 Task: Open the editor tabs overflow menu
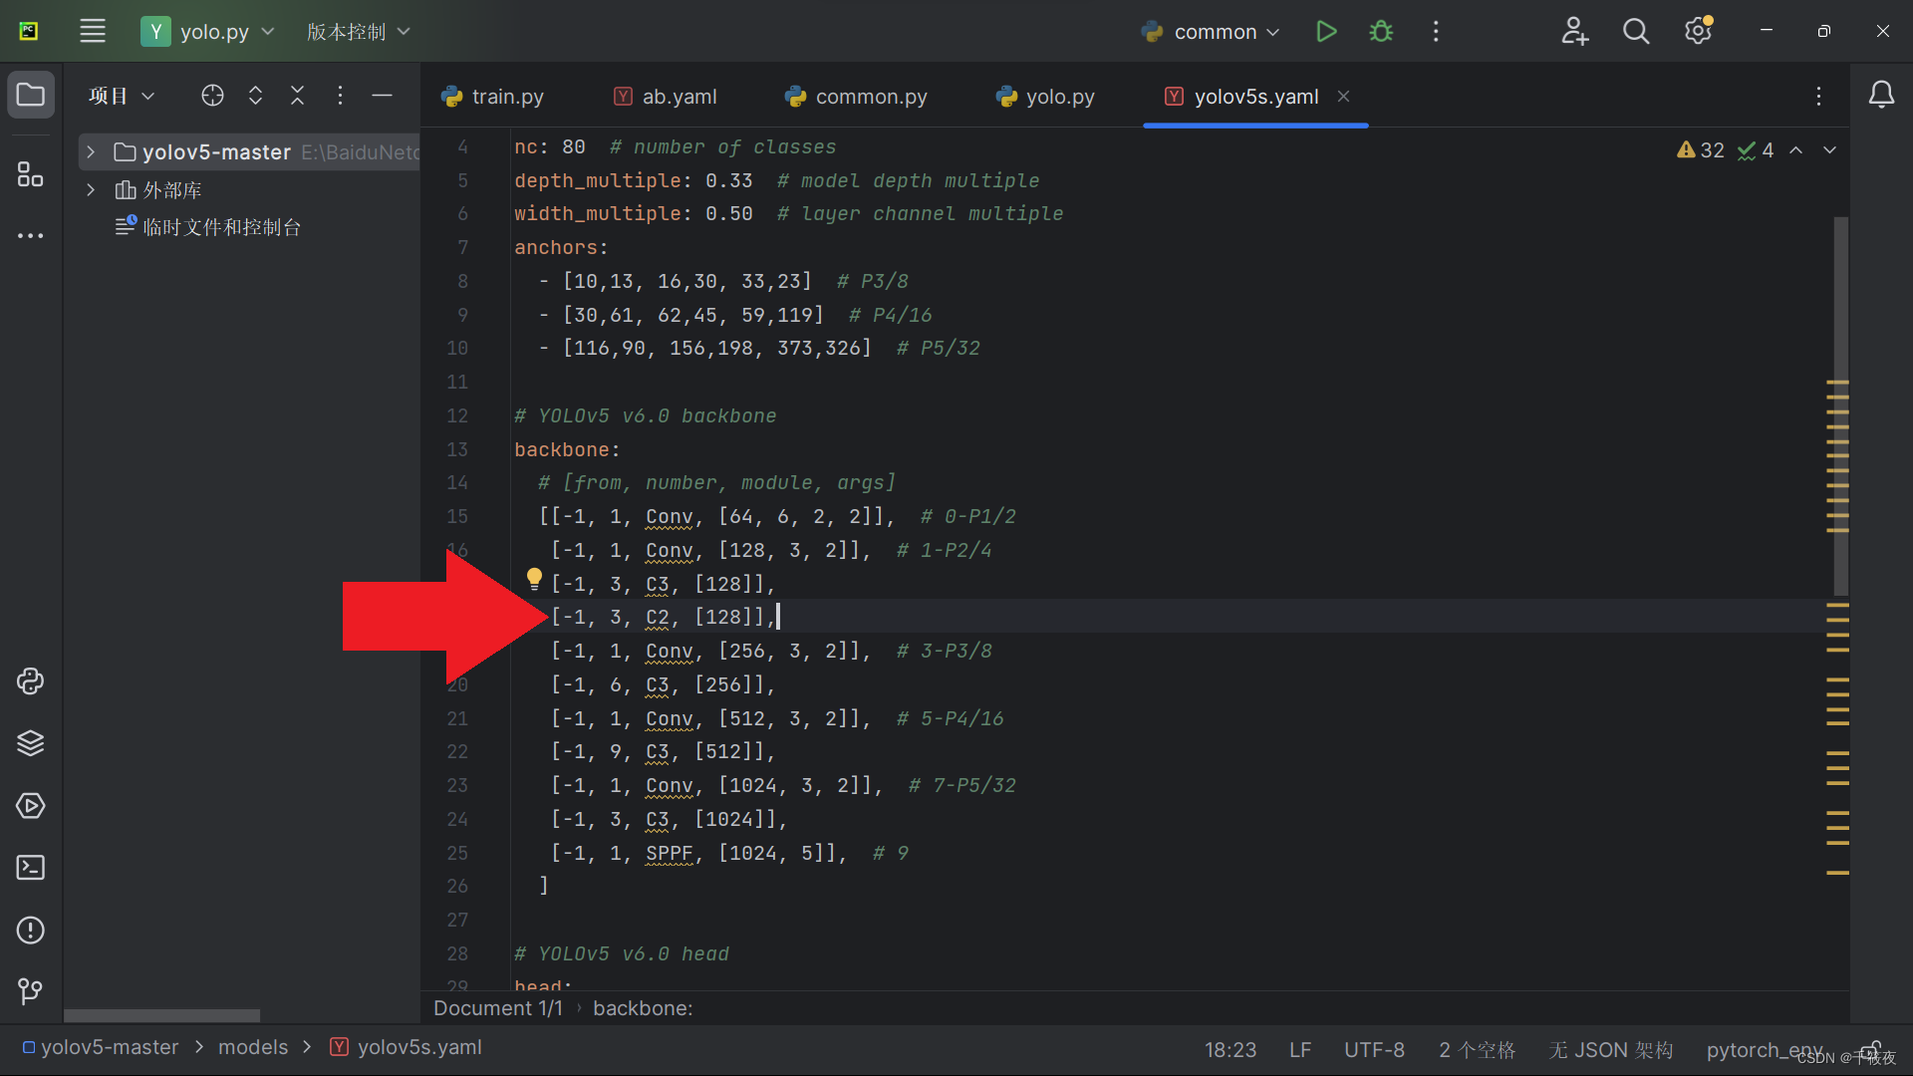(1818, 96)
